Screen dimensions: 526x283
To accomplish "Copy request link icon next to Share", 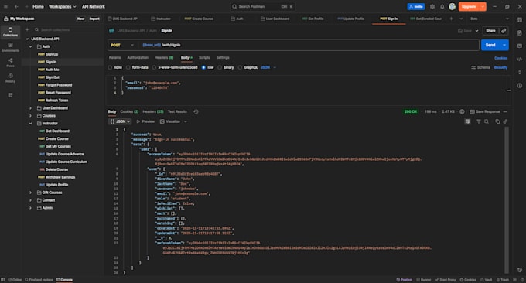I will (504, 31).
